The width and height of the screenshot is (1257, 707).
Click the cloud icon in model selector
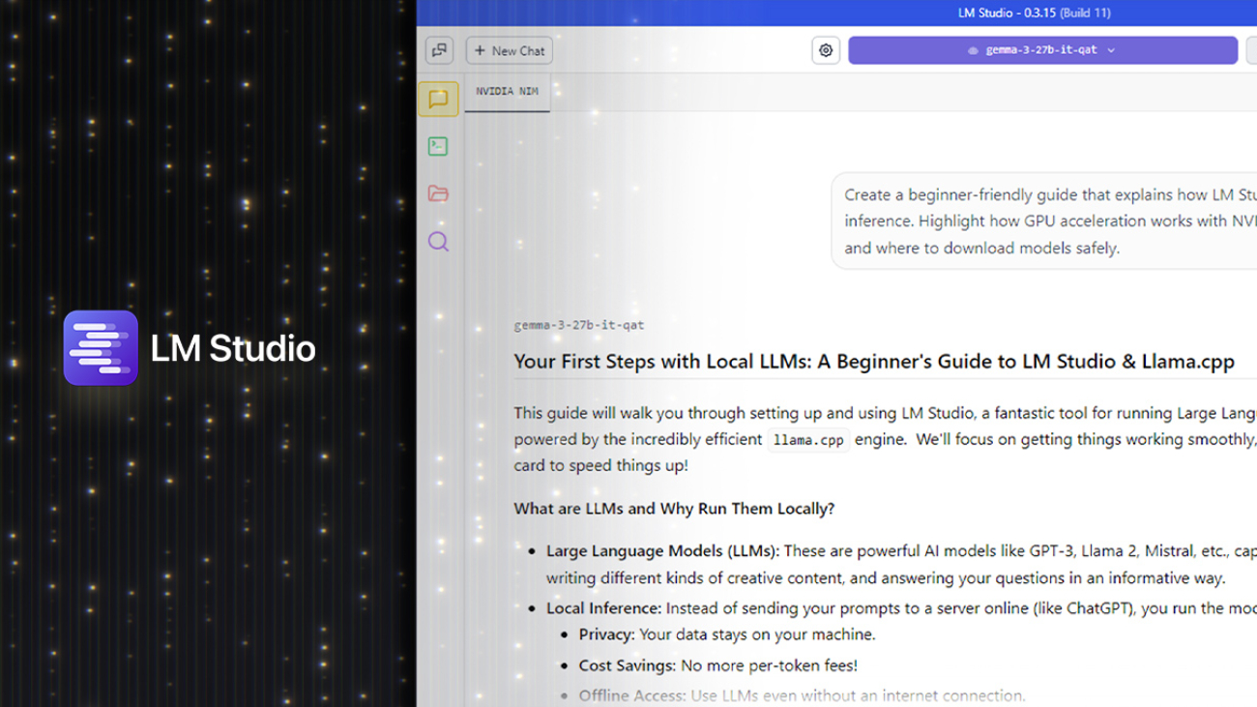click(973, 50)
